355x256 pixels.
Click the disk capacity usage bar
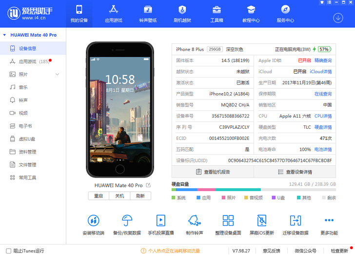(x=254, y=190)
